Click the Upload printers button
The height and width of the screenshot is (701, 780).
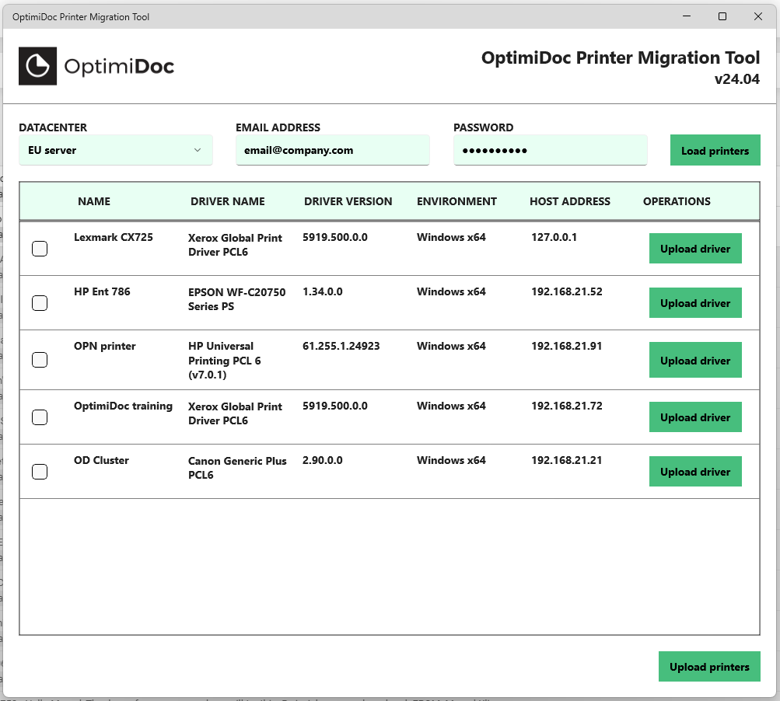[709, 667]
